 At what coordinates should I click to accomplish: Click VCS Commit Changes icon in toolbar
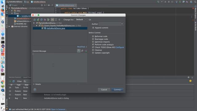coord(180,2)
